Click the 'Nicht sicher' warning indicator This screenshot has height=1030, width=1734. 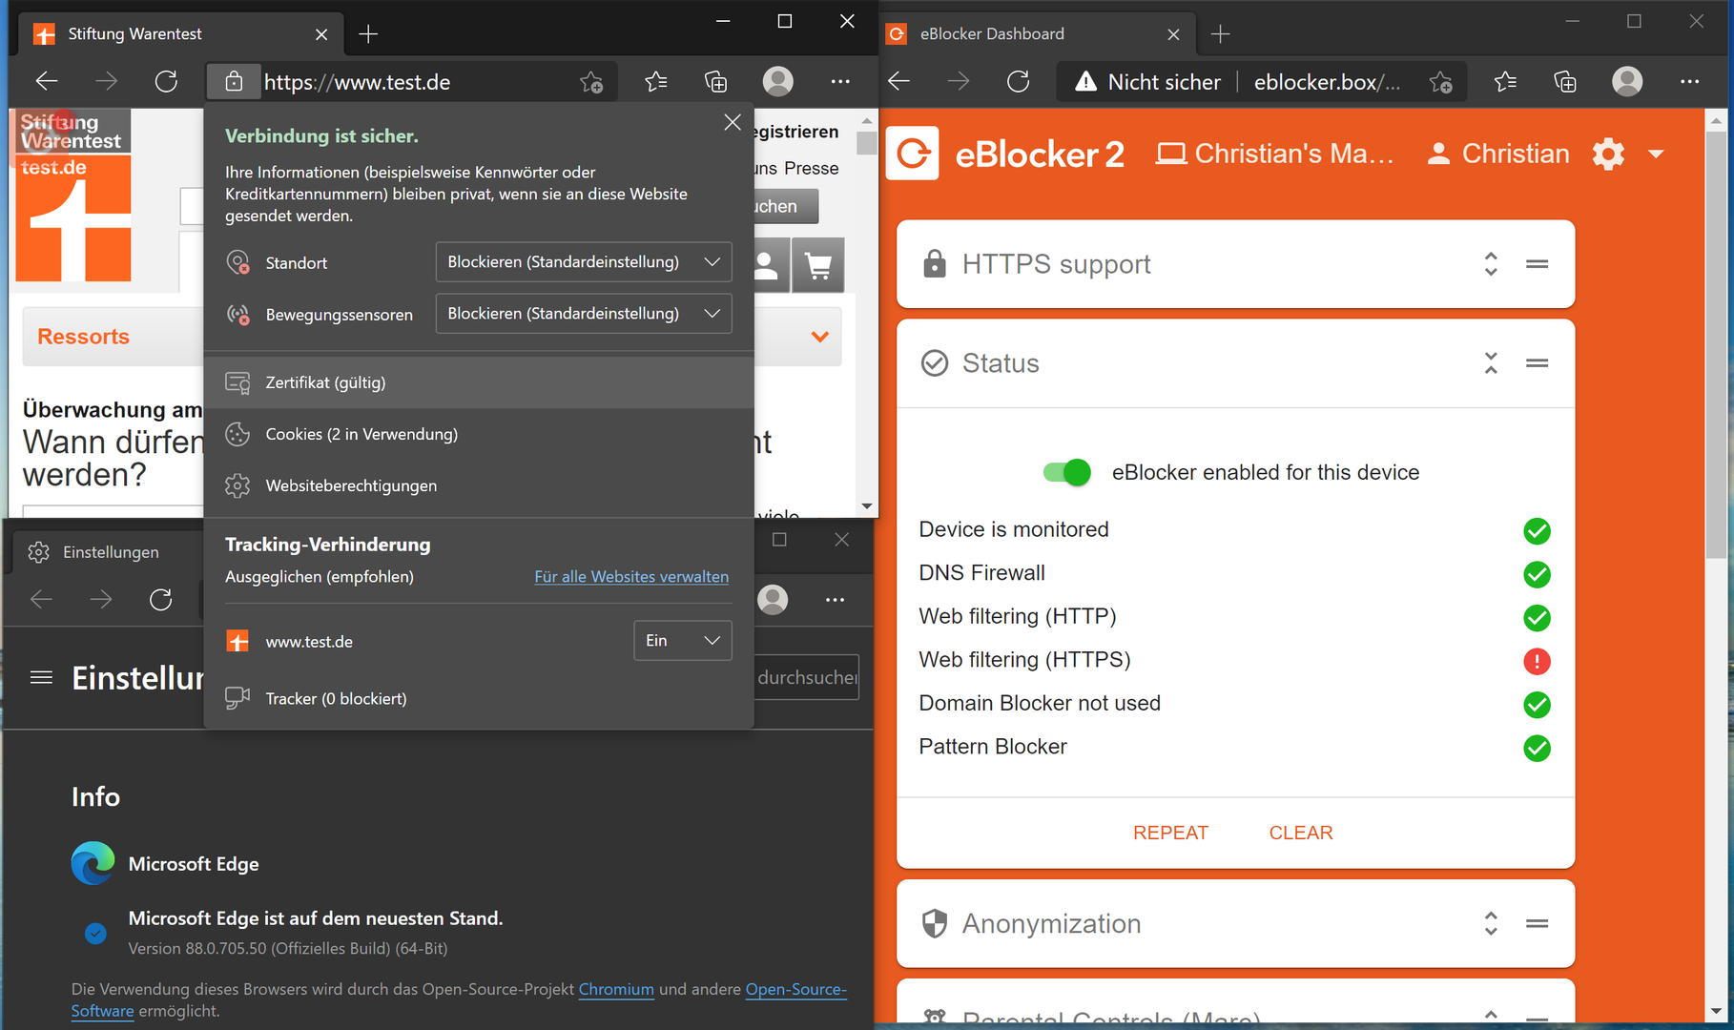[x=1147, y=82]
